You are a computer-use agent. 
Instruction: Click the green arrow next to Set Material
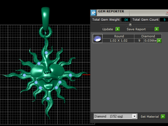(163, 117)
